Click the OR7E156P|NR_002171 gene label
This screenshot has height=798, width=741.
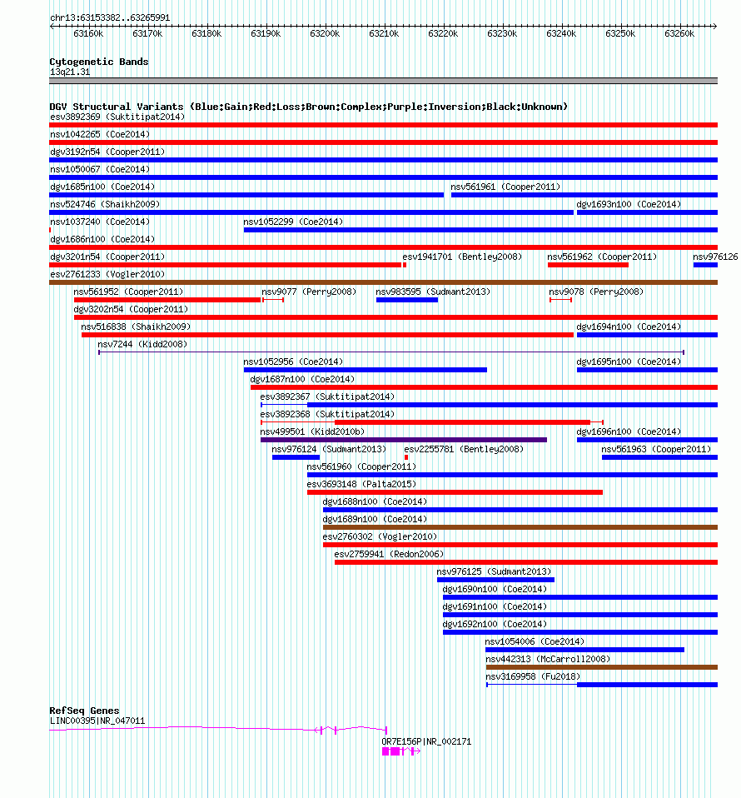click(426, 741)
